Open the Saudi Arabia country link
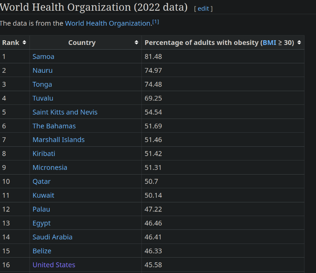Viewport: 316px width, 273px height. point(52,237)
